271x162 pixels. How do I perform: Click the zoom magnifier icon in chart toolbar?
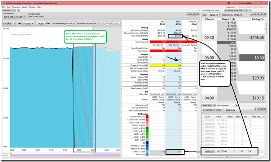click(104, 23)
